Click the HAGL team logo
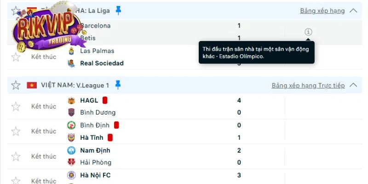Image resolution: width=368 pixels, height=184 pixels. coord(71,100)
